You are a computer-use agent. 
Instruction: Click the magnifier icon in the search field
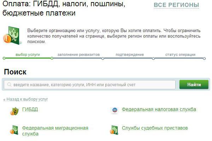coord(8,85)
